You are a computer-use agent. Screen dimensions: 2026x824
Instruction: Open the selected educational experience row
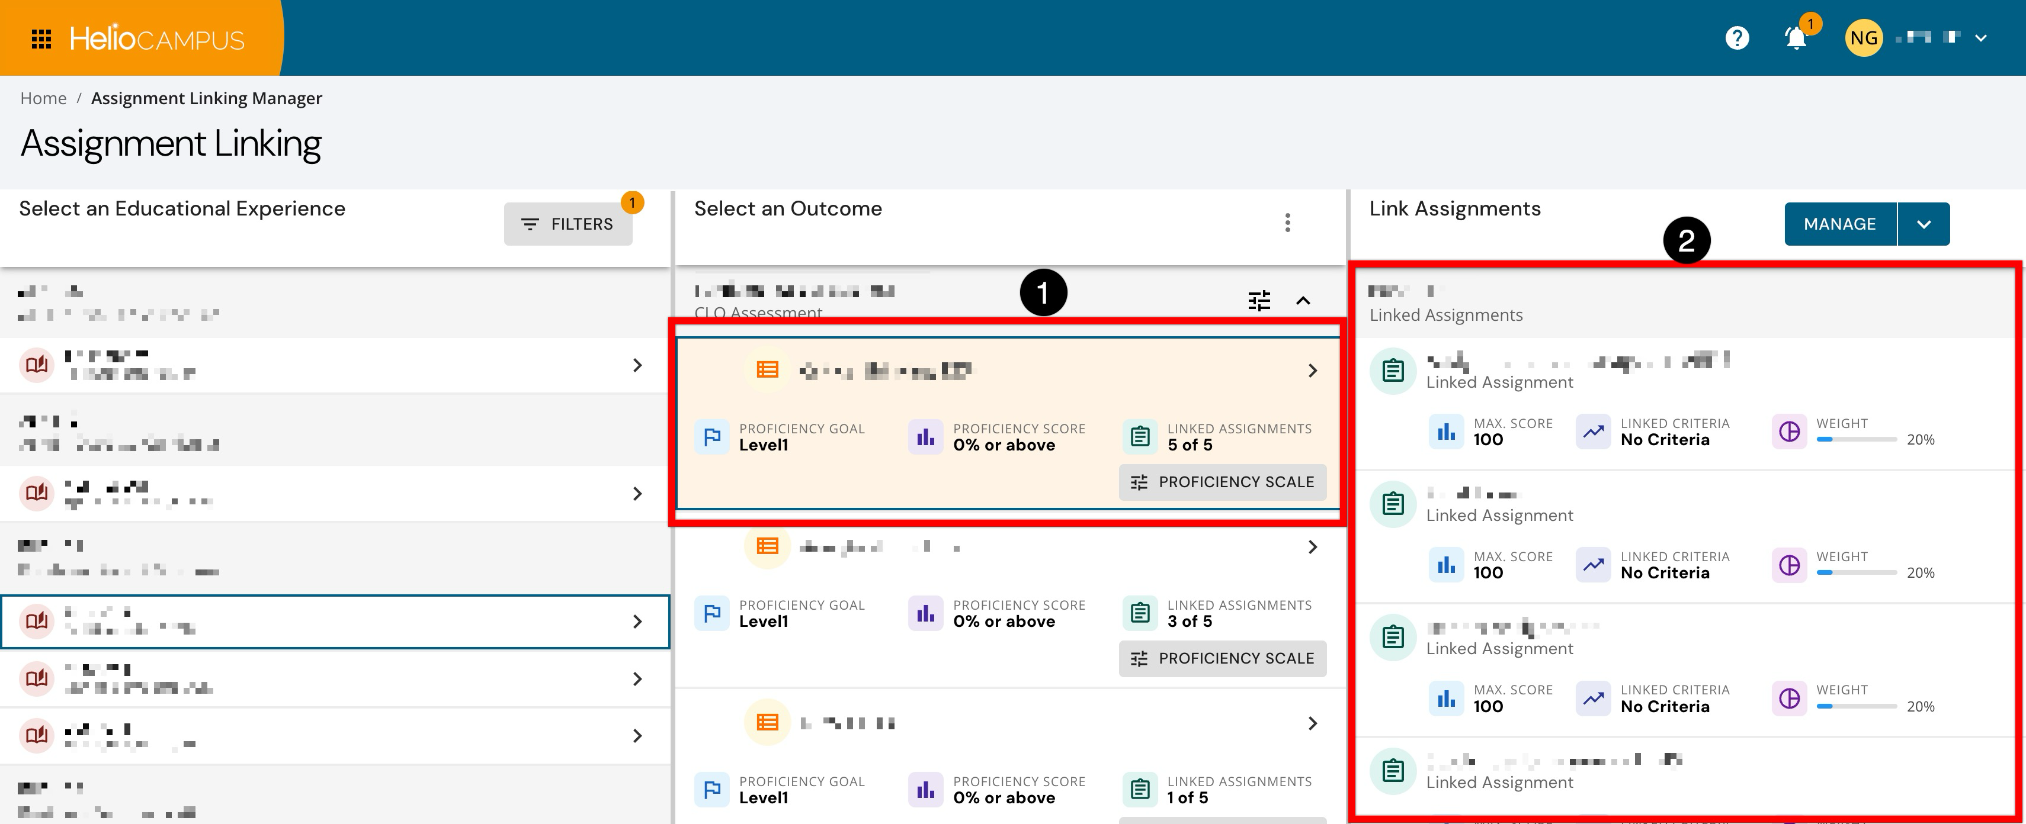(x=335, y=621)
